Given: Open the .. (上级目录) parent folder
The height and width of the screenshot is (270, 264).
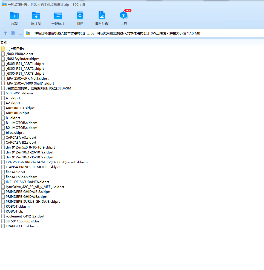Looking at the screenshot, I should coord(15,49).
